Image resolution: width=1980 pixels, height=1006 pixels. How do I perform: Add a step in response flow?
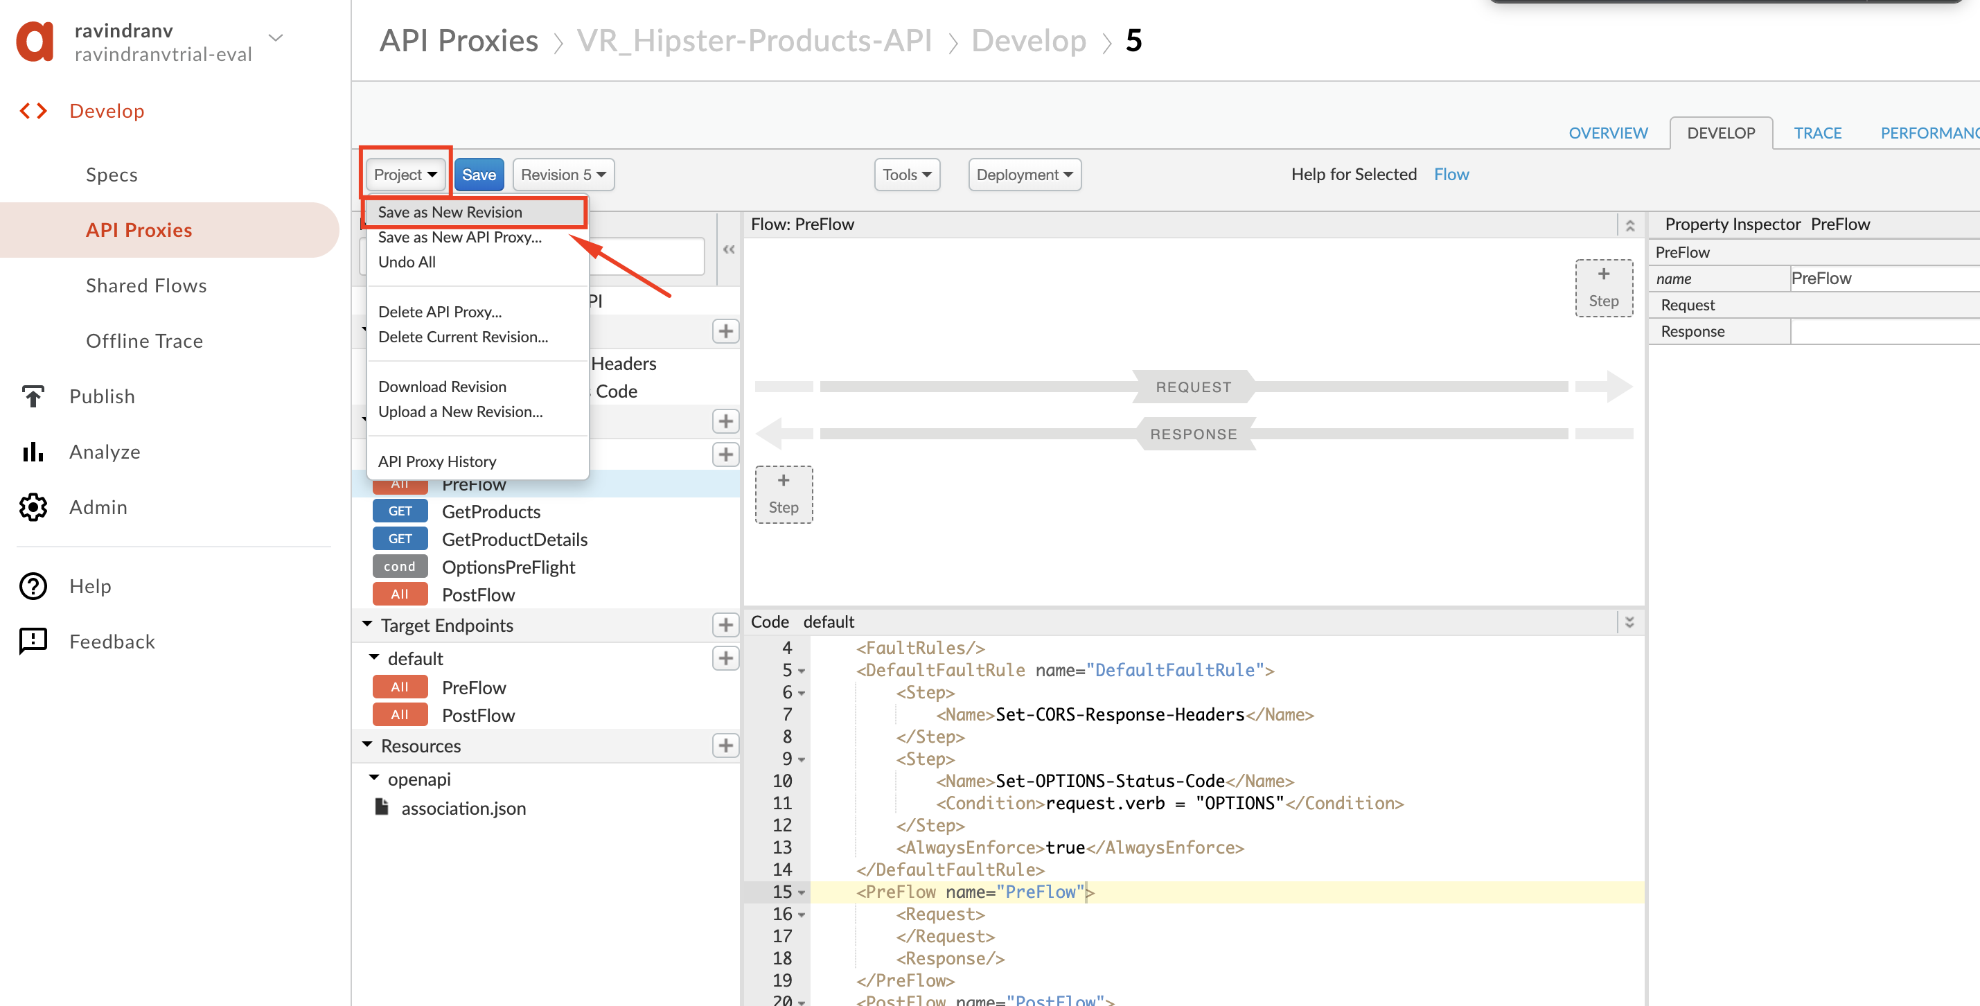point(784,493)
